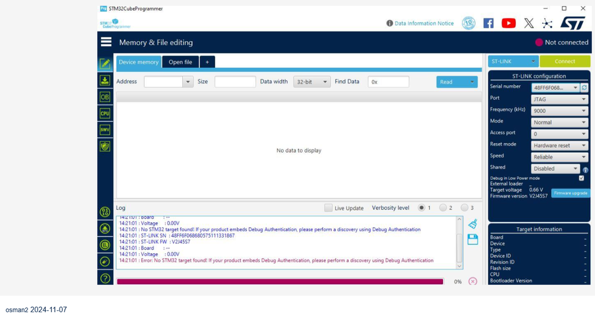Click Target voltage 0.66 V value

point(536,190)
